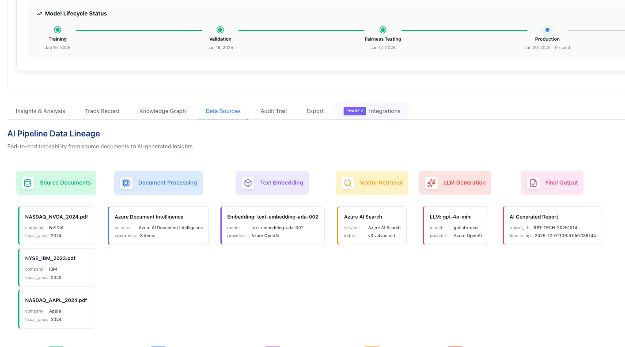Click the PHASE 2 badge next to Integrations
The height and width of the screenshot is (347, 625).
[354, 111]
